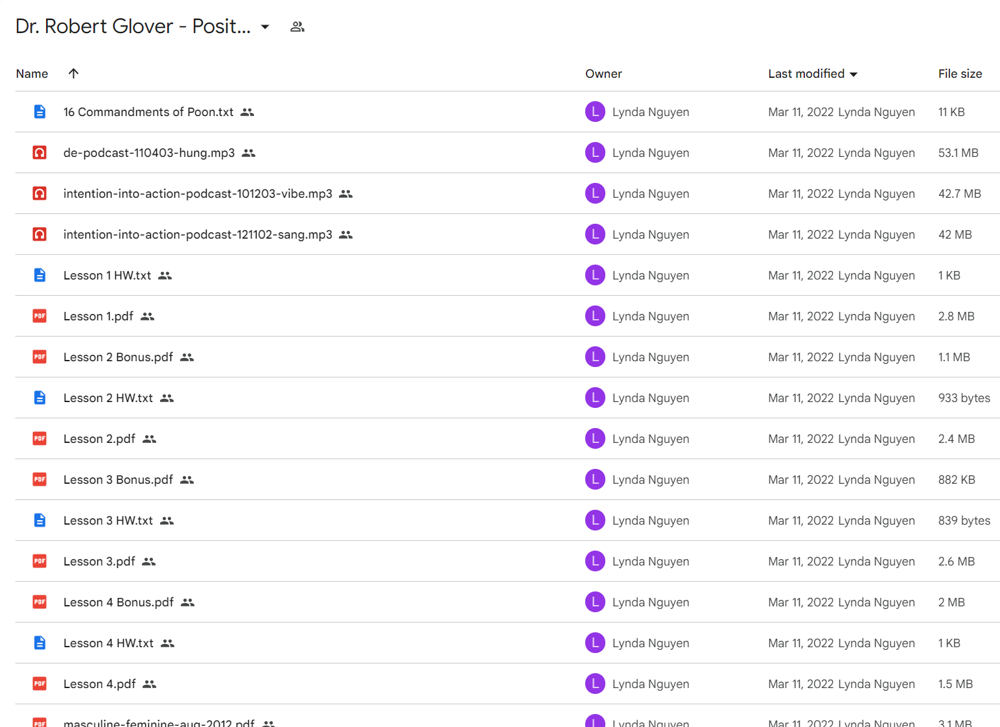Viewport: 1000px width, 727px height.
Task: Select the Lesson 1 HW.txt file name
Action: (108, 276)
